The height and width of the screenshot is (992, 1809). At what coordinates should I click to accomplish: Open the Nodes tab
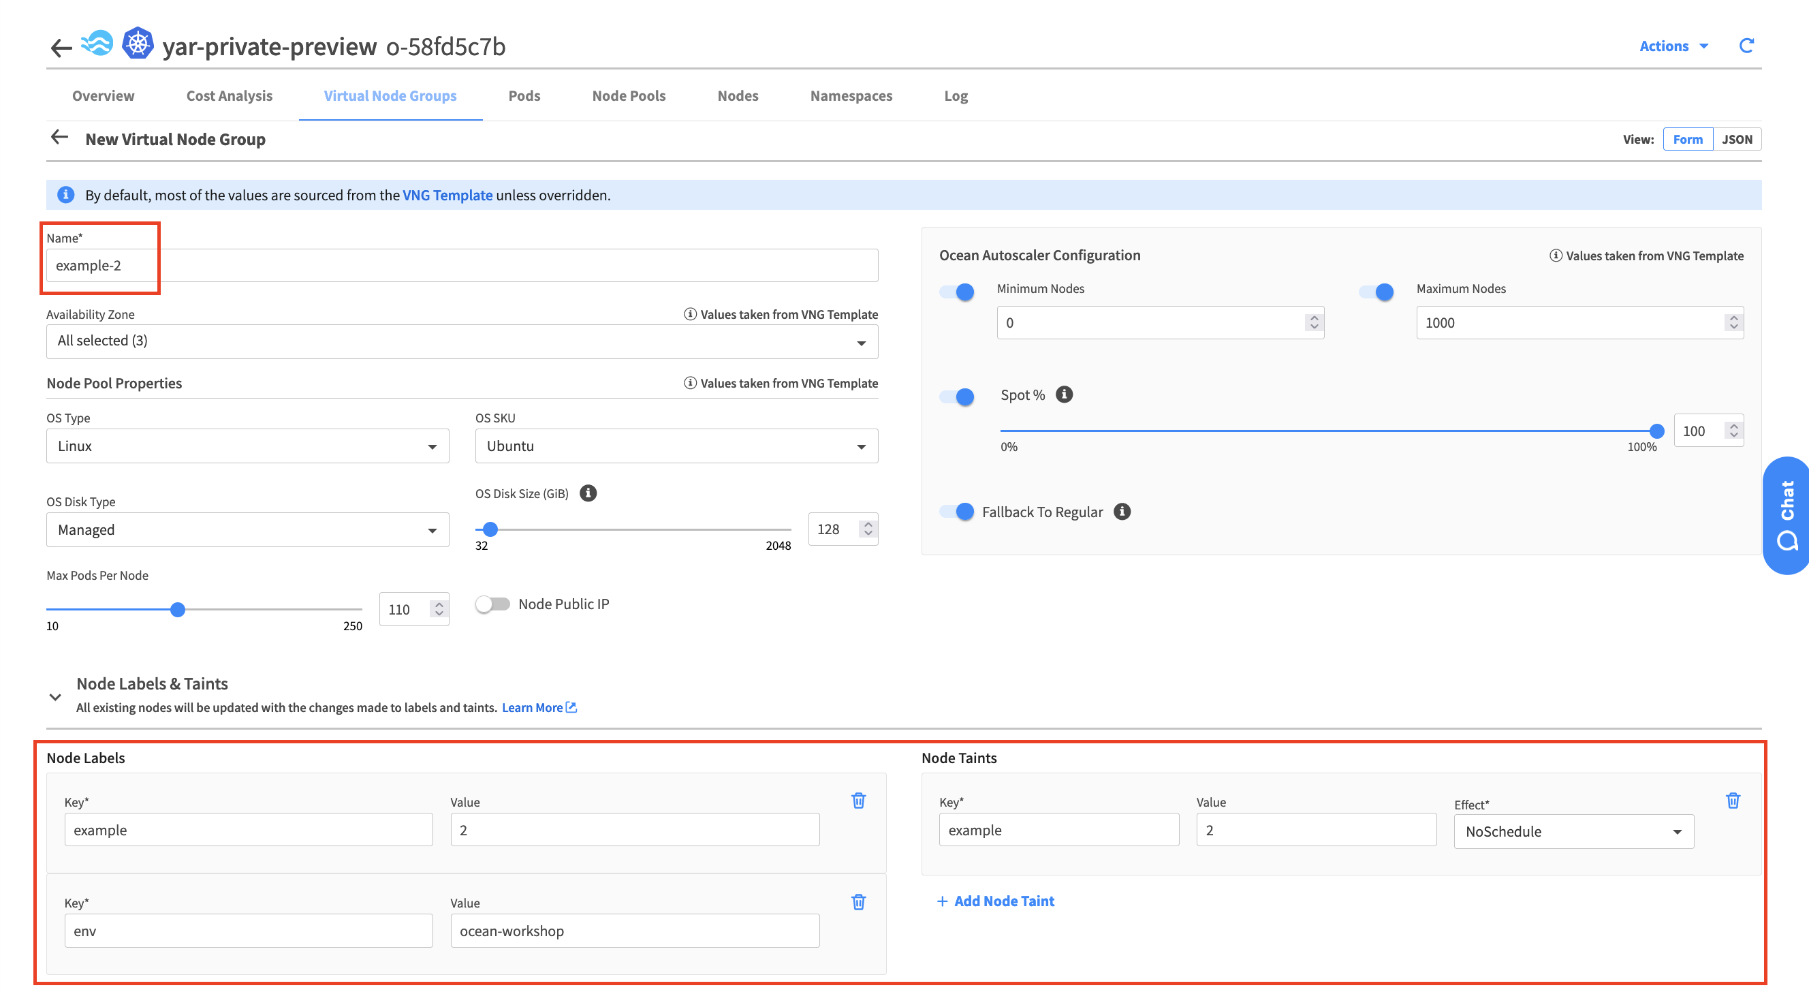738,95
